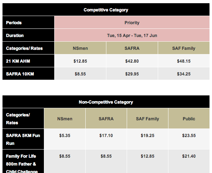This screenshot has width=212, height=173.
Task: Click the $42.80 SAFRA rate
Action: click(x=132, y=61)
